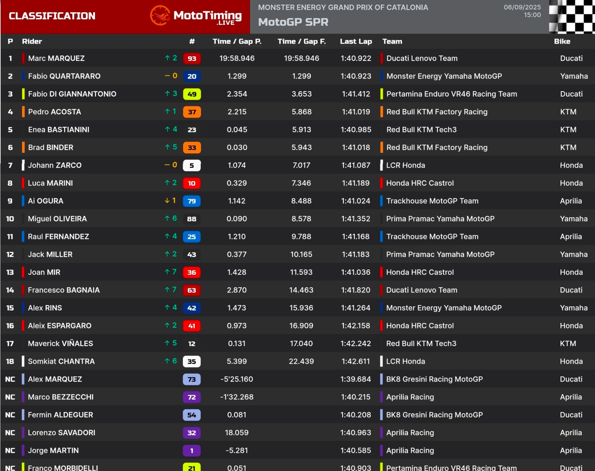Click team name 'Pertamina Enduro VR46 Racing Team' for DI GIANNANTONIO
The width and height of the screenshot is (595, 471).
(452, 94)
